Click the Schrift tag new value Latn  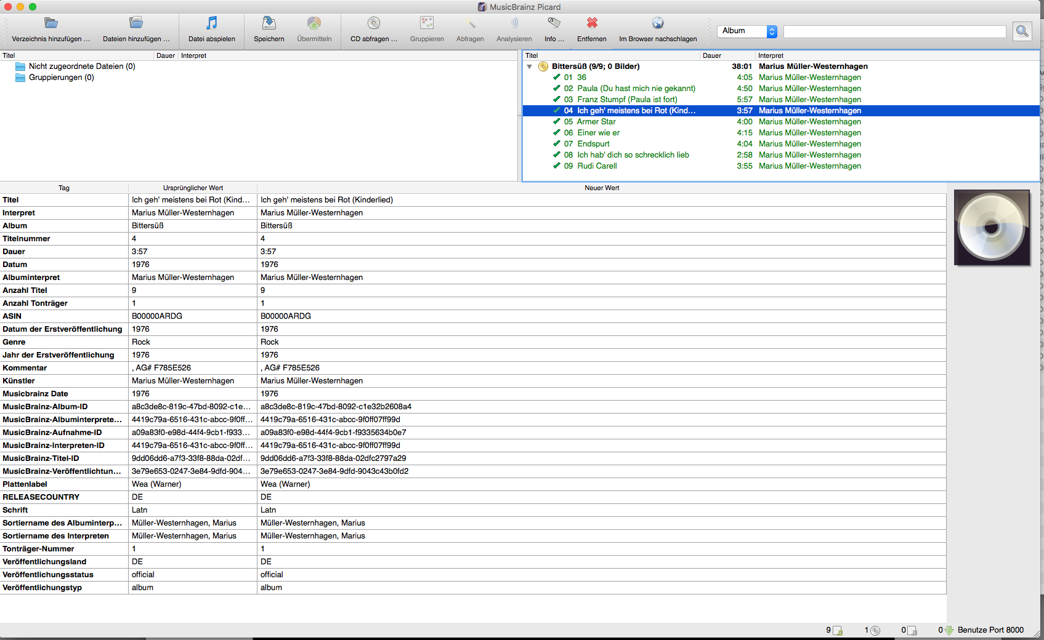pyautogui.click(x=268, y=510)
